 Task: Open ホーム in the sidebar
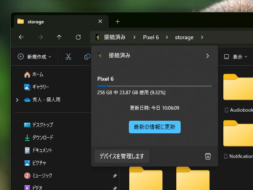pos(34,74)
